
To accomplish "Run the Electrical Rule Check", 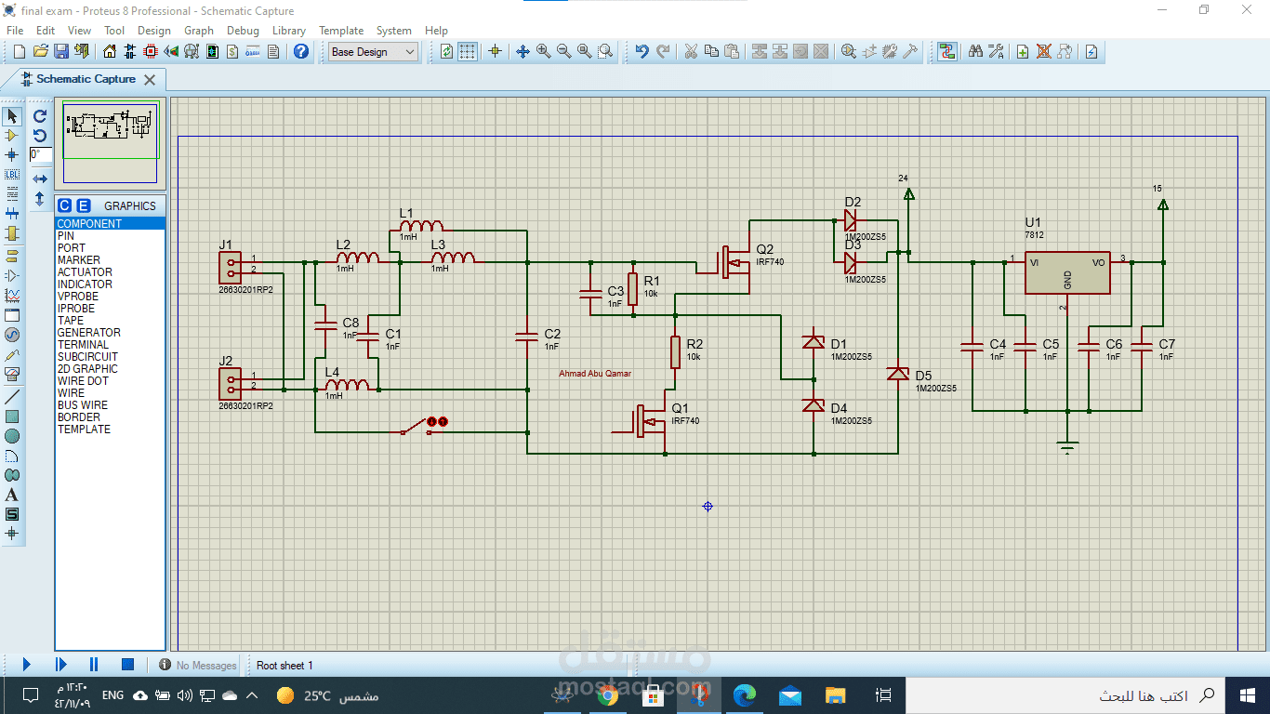I will click(x=1091, y=52).
